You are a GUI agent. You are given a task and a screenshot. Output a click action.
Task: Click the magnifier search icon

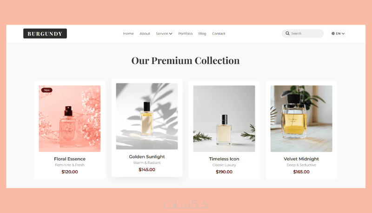[287, 33]
